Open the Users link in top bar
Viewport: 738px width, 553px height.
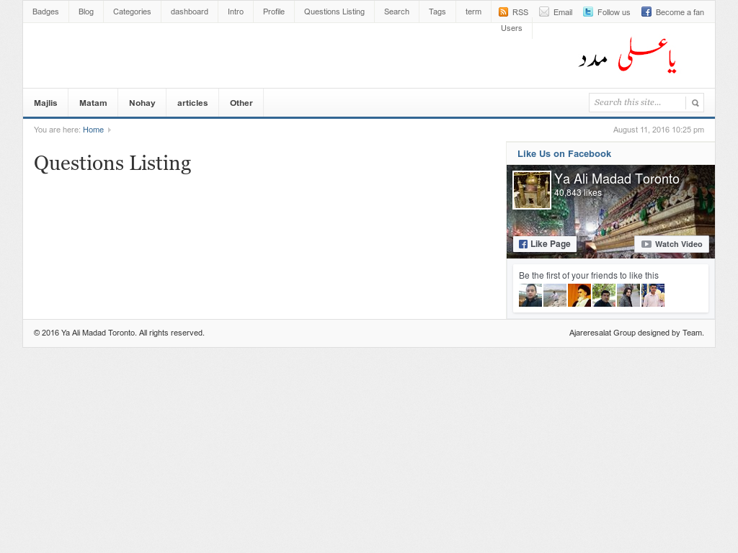(x=511, y=28)
